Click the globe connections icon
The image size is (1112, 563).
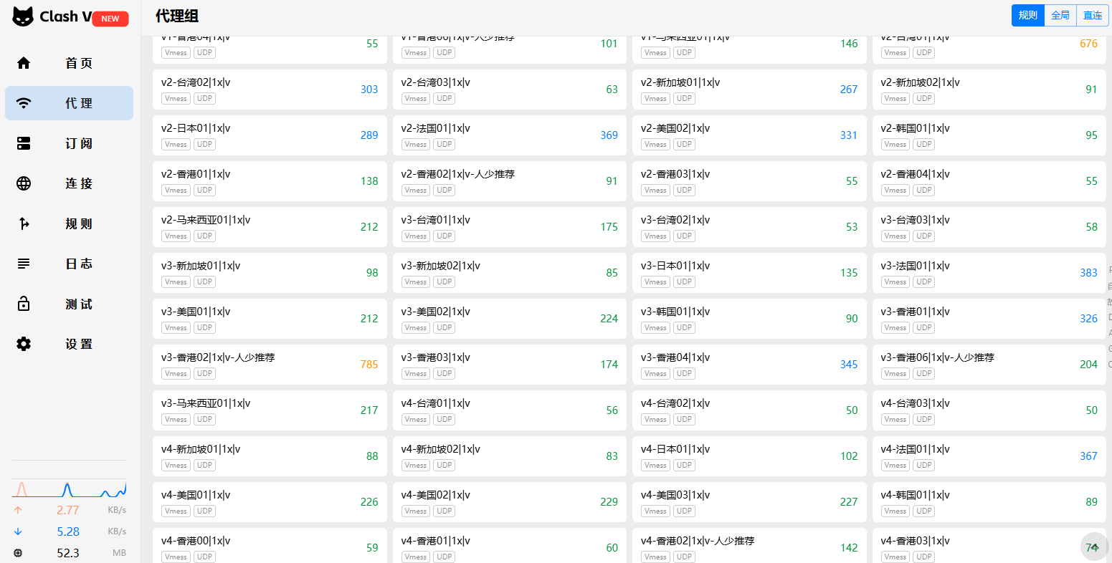pyautogui.click(x=24, y=183)
